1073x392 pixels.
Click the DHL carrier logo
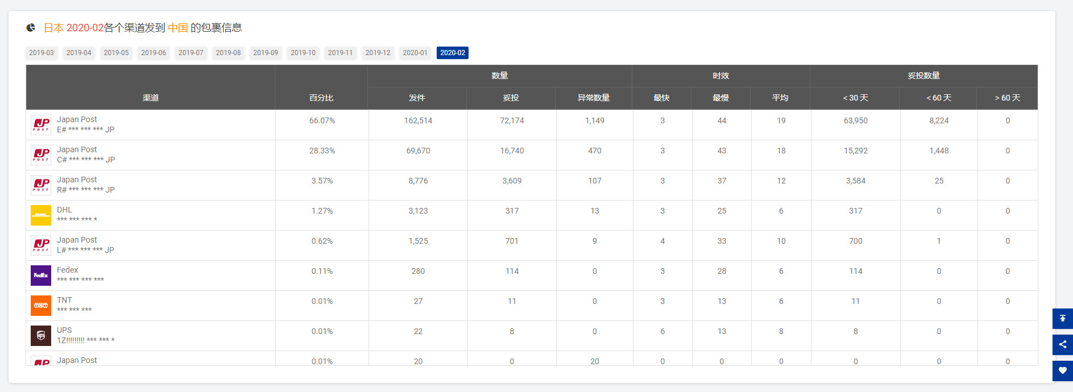pyautogui.click(x=41, y=215)
